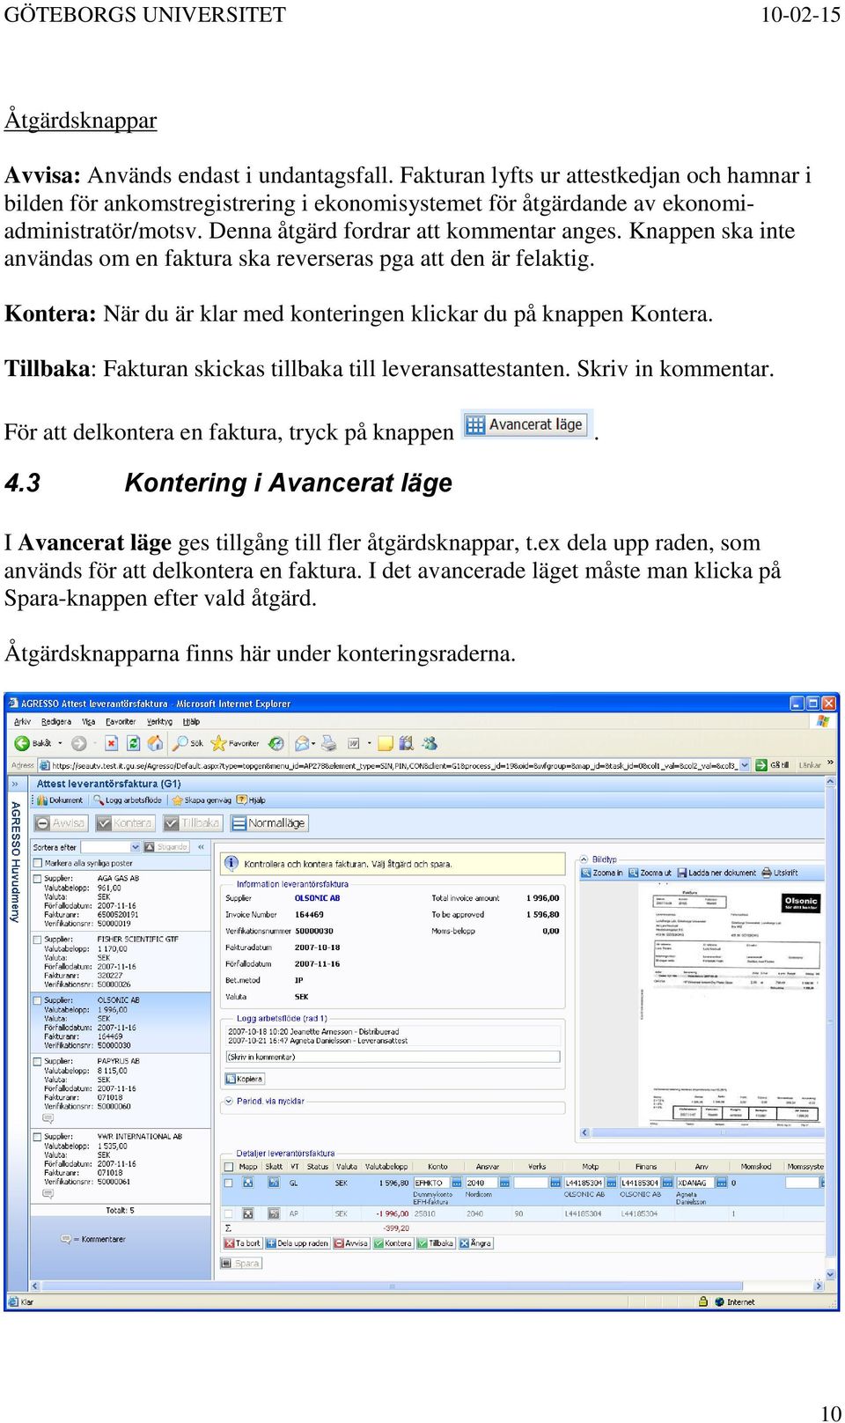Click Ångra button
The height and width of the screenshot is (1423, 845).
(x=476, y=1243)
